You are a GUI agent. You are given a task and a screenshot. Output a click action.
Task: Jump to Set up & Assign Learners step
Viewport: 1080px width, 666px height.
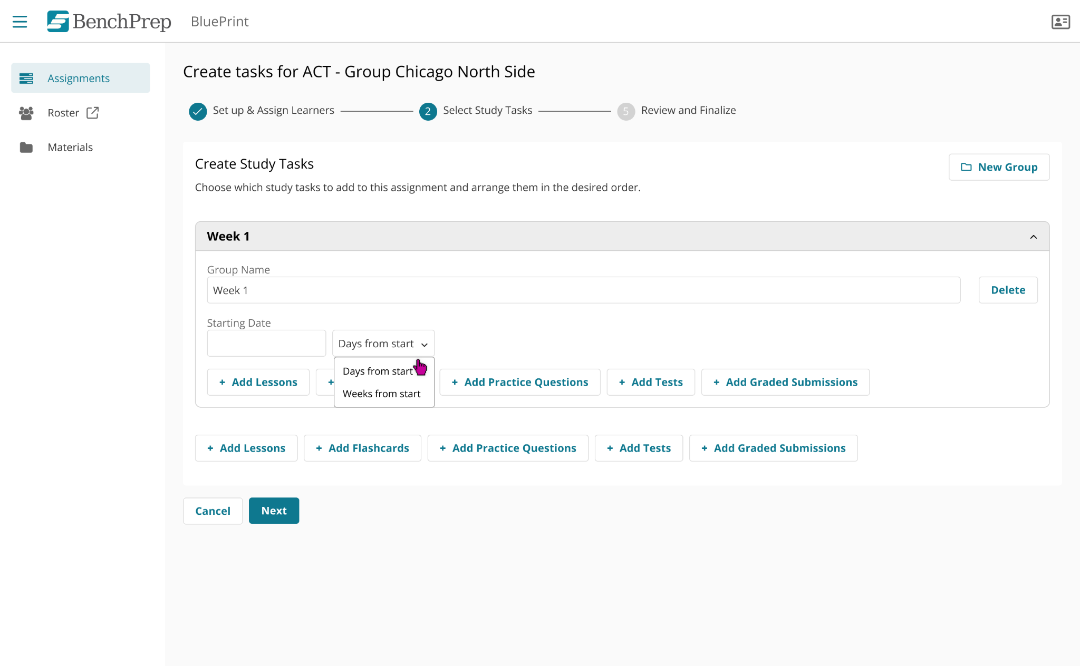(x=273, y=110)
